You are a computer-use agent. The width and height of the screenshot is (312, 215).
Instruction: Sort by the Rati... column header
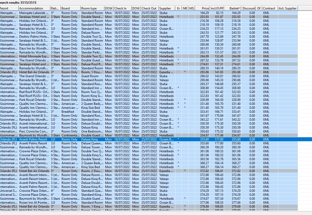pos(55,8)
